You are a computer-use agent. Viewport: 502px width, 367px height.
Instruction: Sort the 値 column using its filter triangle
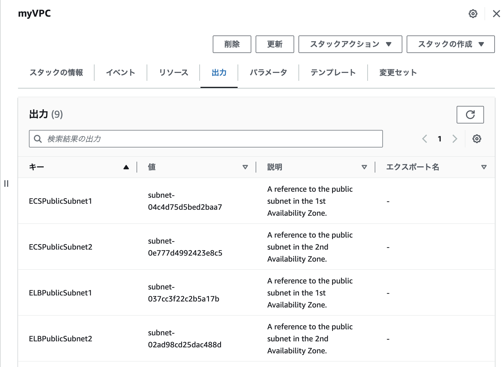coord(245,167)
